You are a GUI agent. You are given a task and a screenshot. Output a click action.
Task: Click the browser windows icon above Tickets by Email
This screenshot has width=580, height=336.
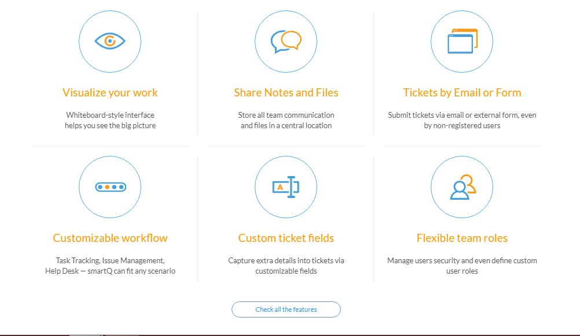[462, 41]
